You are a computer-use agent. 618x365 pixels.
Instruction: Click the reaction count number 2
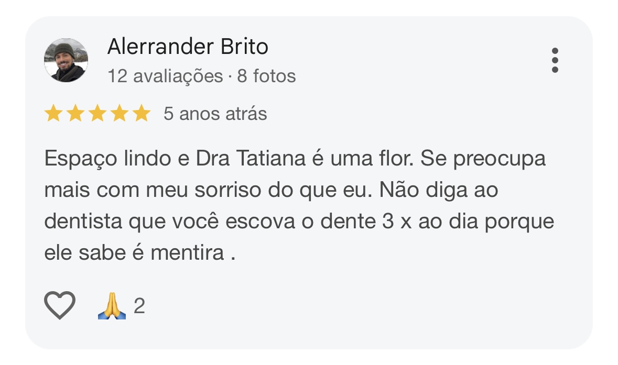tap(139, 306)
